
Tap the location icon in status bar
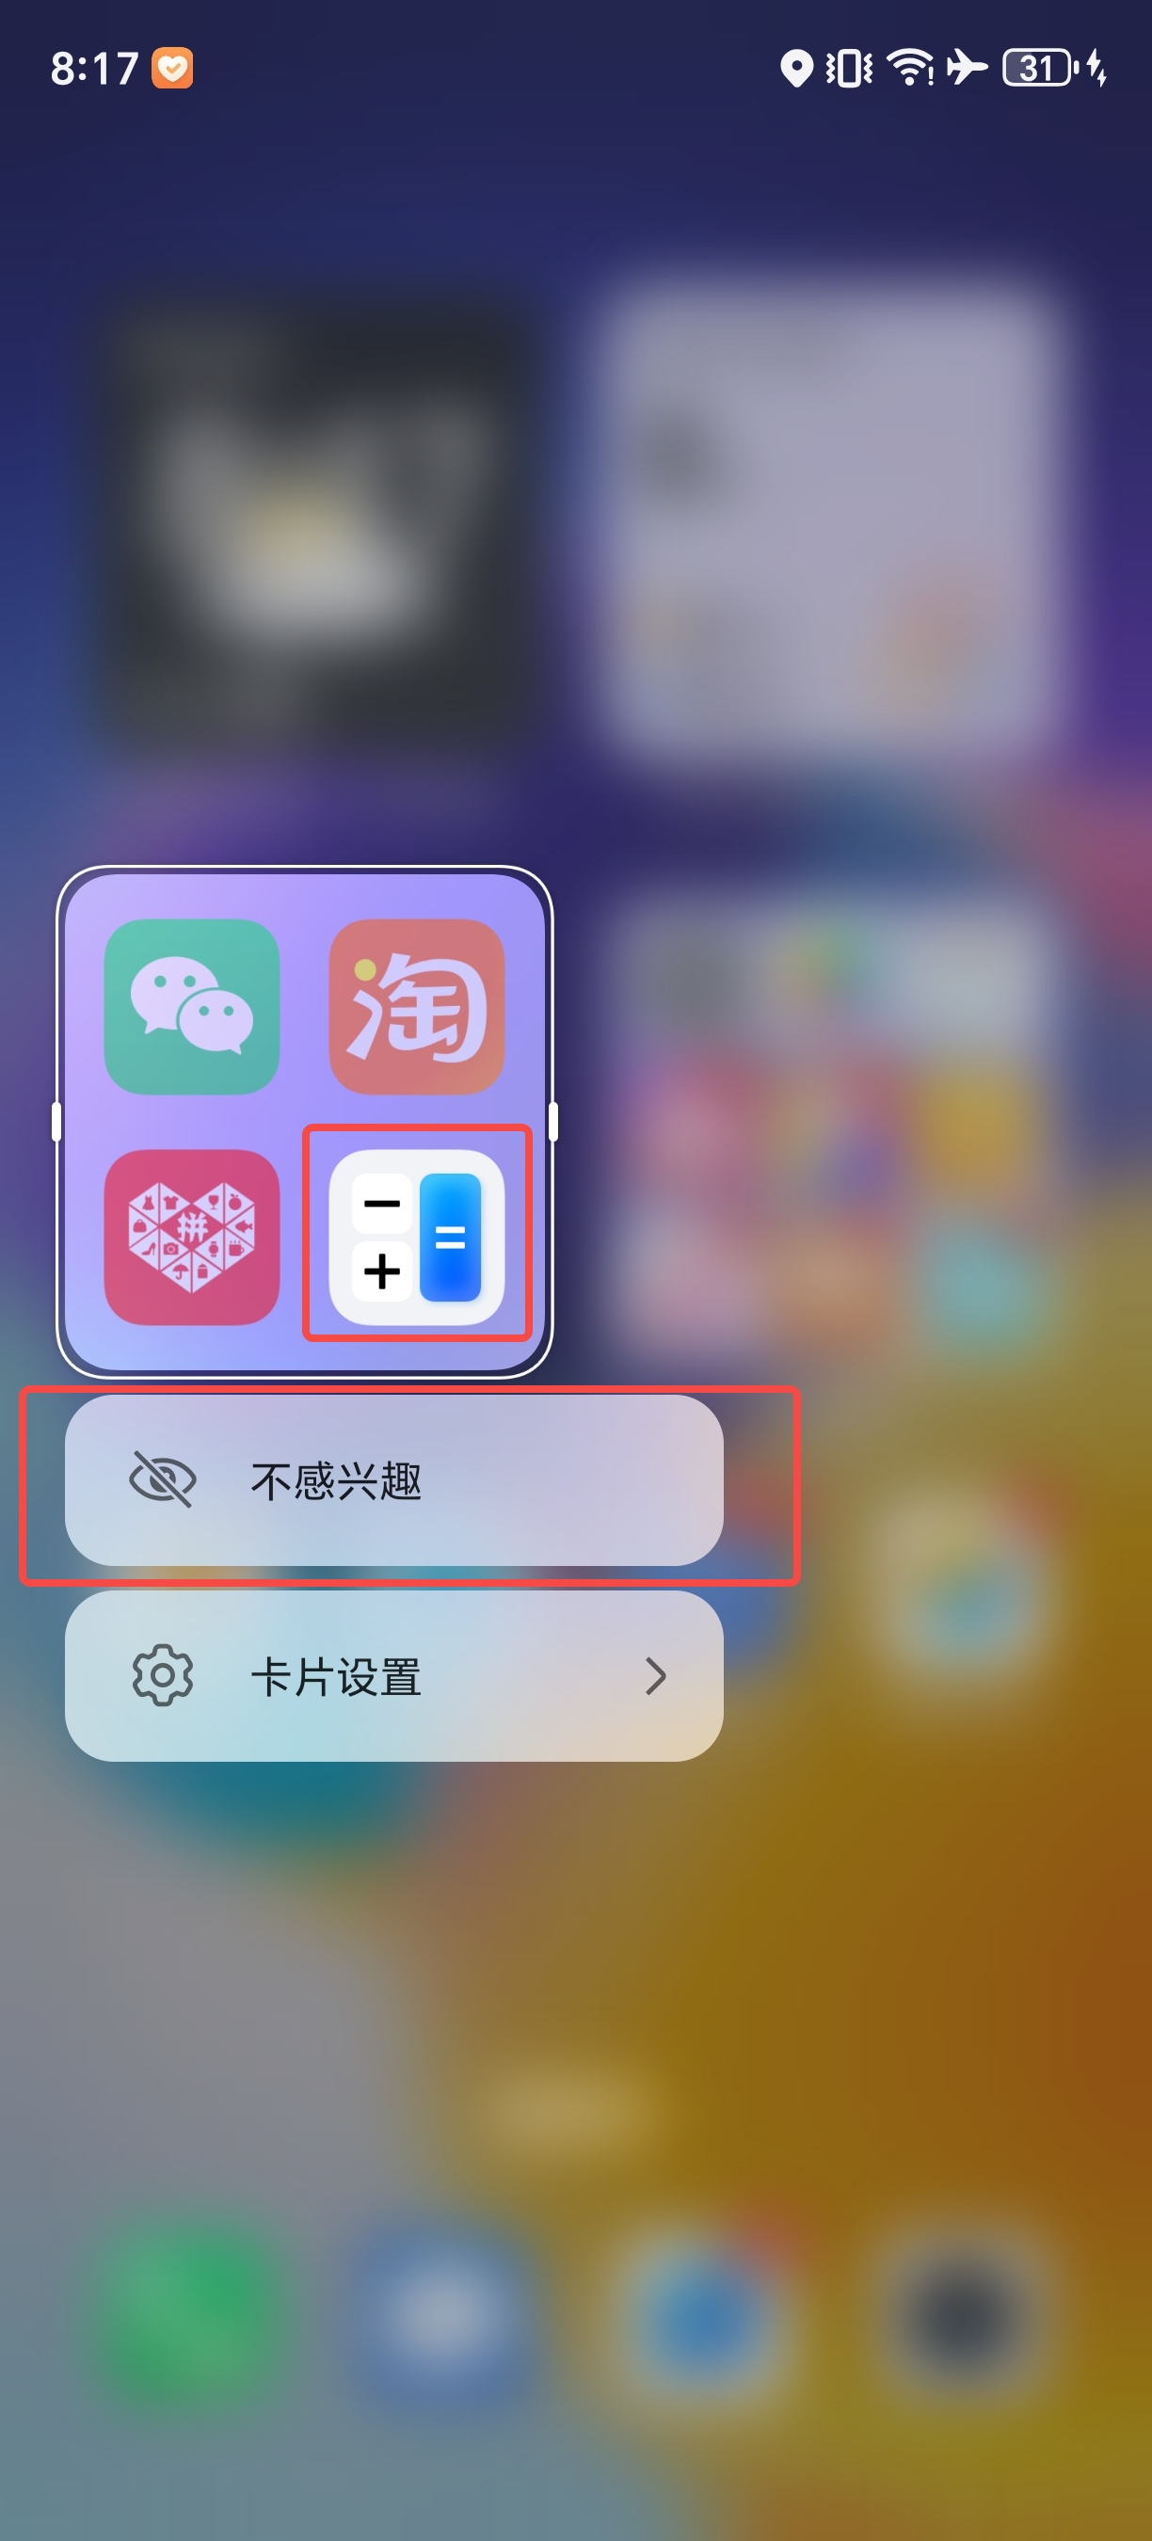[x=796, y=68]
